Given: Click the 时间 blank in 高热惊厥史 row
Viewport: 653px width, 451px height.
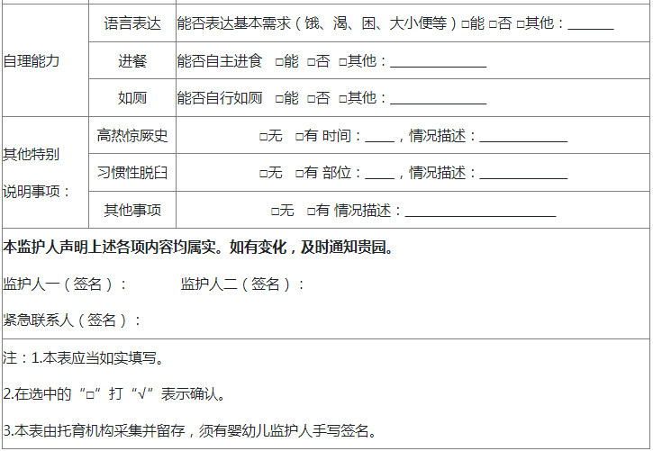Looking at the screenshot, I should 379,139.
